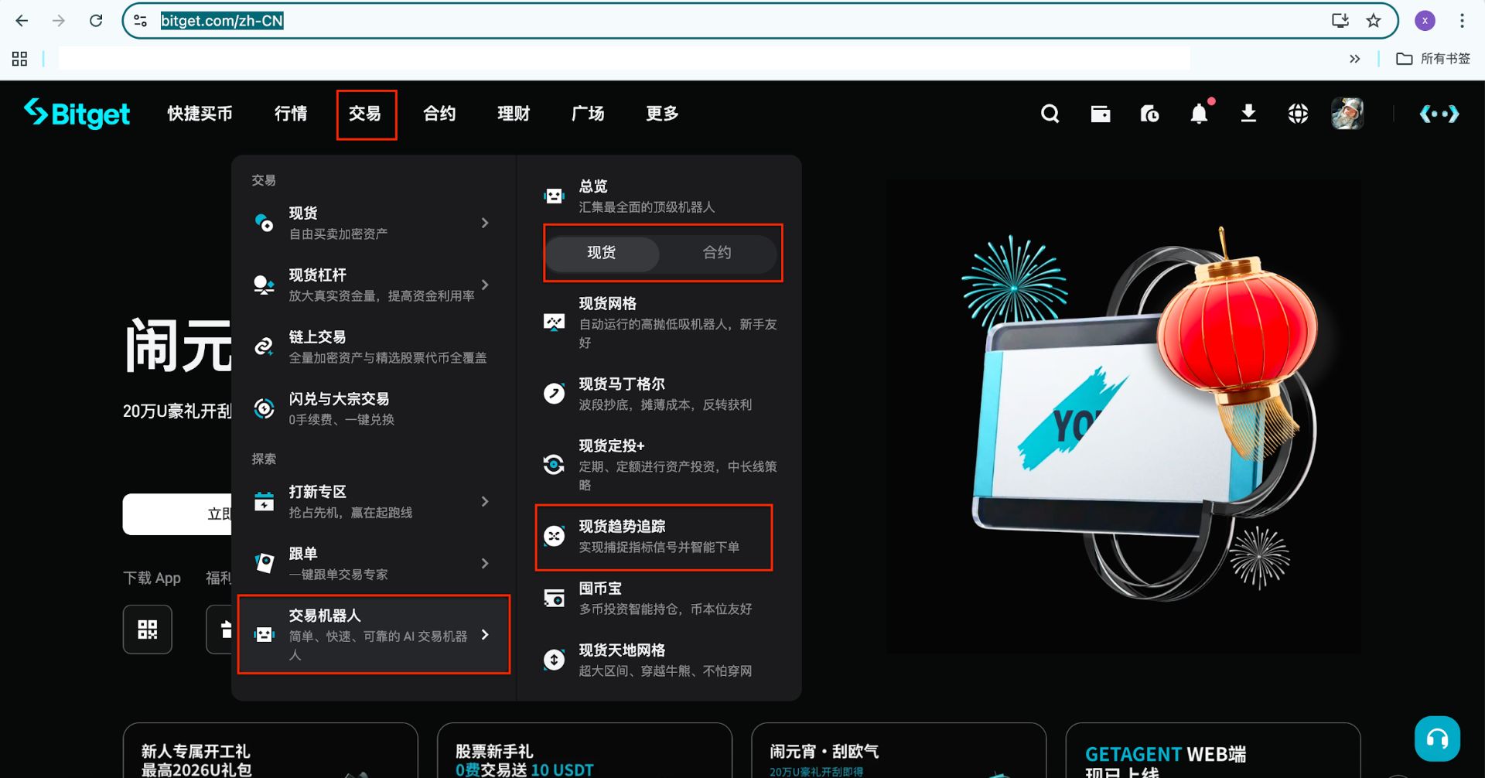Screen dimensions: 1485x778
Task: Open 行情 in top navigation
Action: point(291,114)
